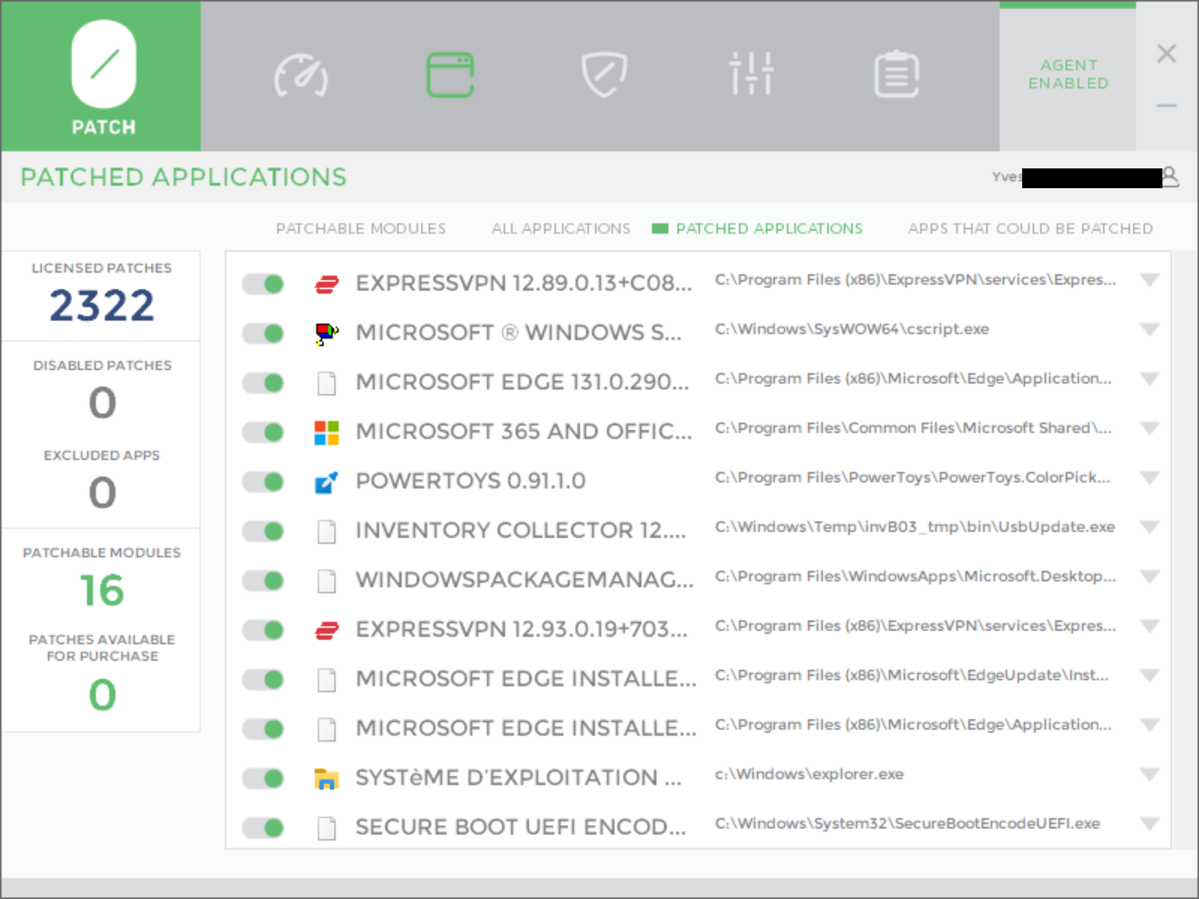
Task: Click the ExpressVPN 12.89 app icon
Action: pyautogui.click(x=327, y=283)
